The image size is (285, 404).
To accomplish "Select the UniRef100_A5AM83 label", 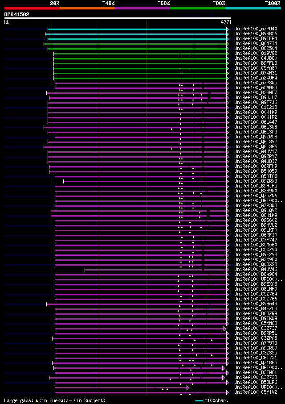I will tap(256, 87).
